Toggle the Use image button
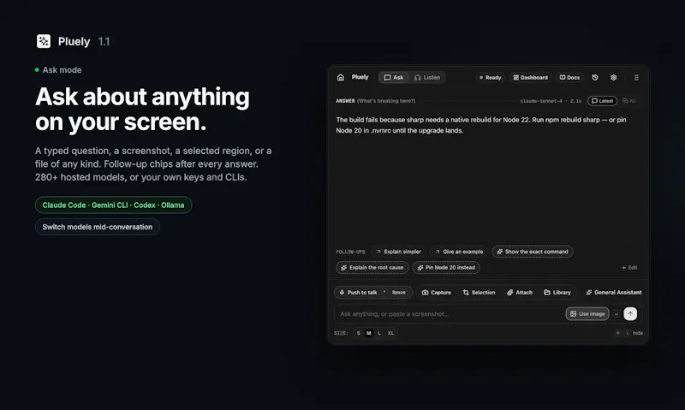 [x=587, y=313]
